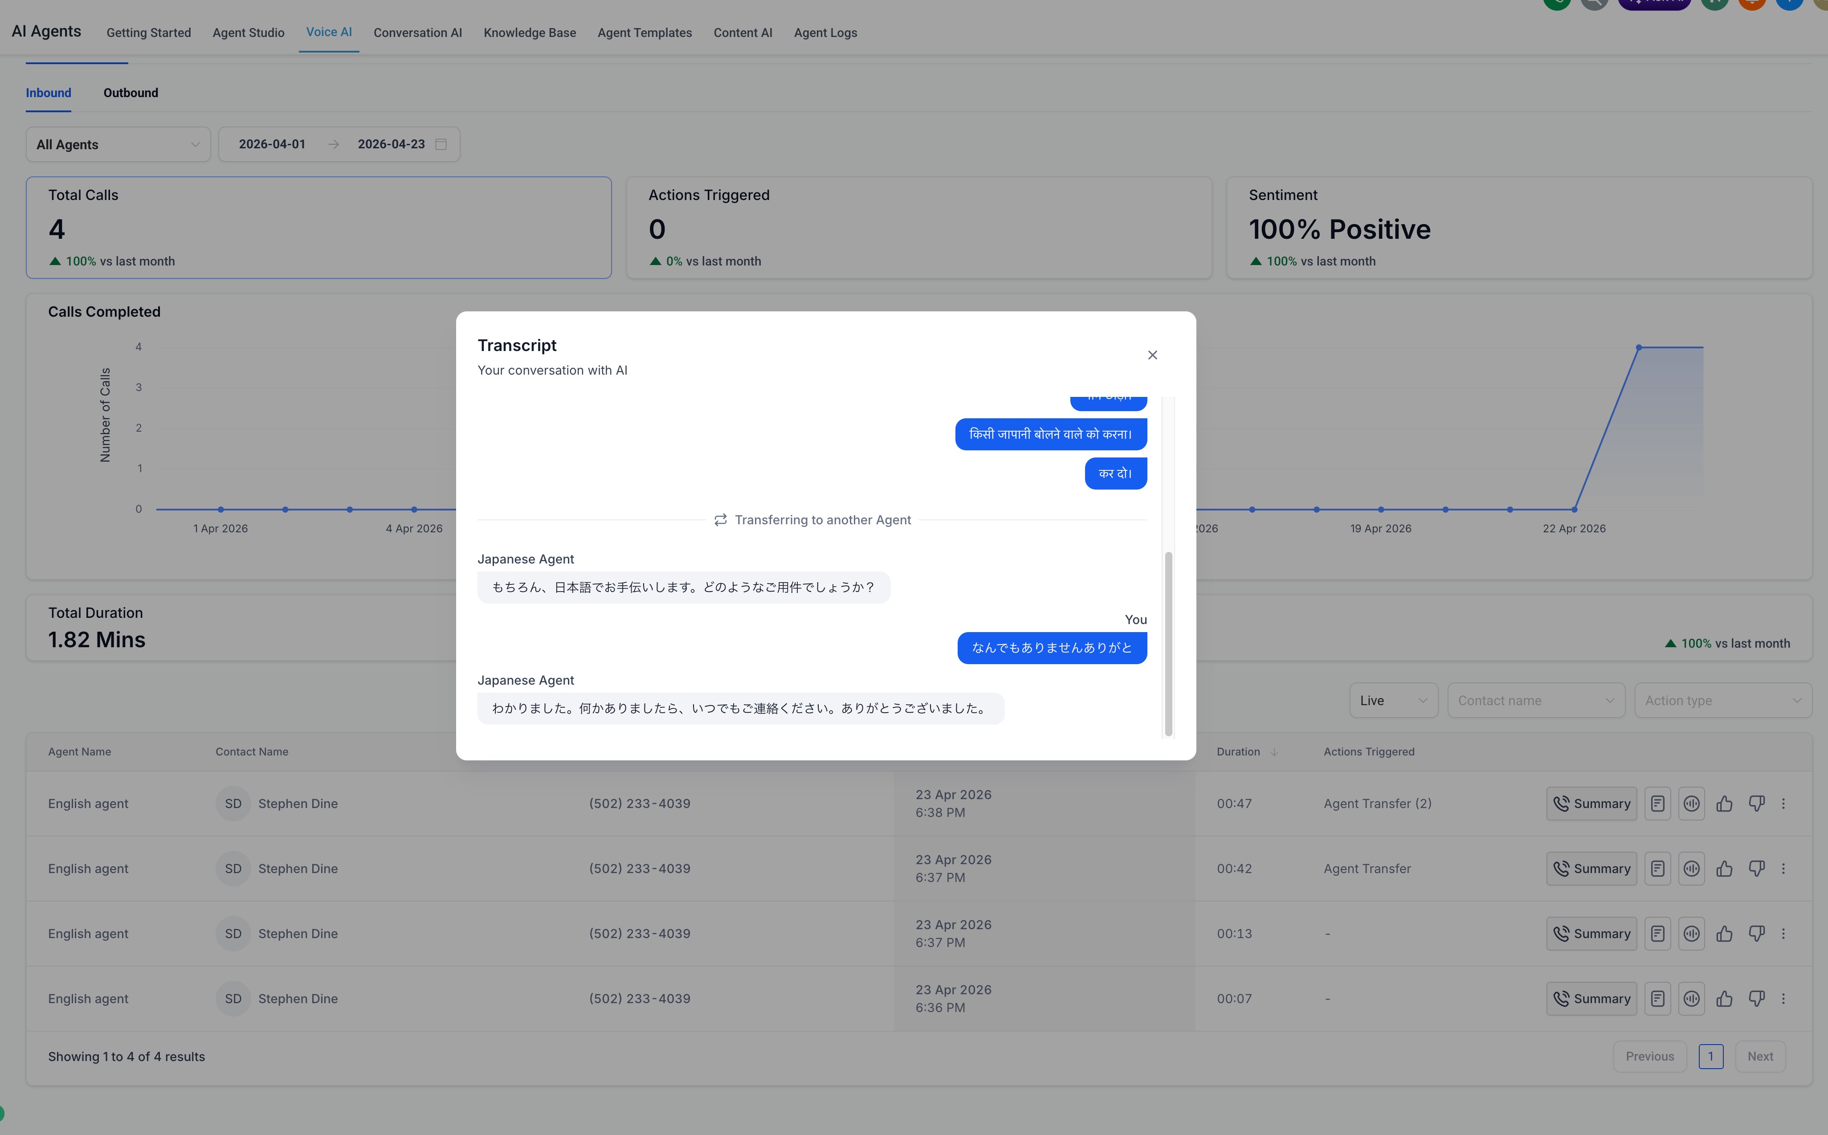The width and height of the screenshot is (1828, 1135).
Task: Thumbs down the 00:47 call
Action: click(x=1756, y=803)
